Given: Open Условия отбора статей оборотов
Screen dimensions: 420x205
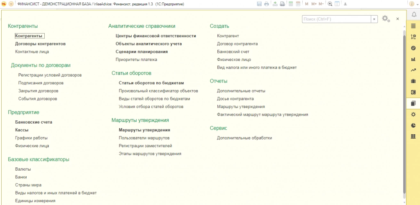Looking at the screenshot, I should click(151, 106).
